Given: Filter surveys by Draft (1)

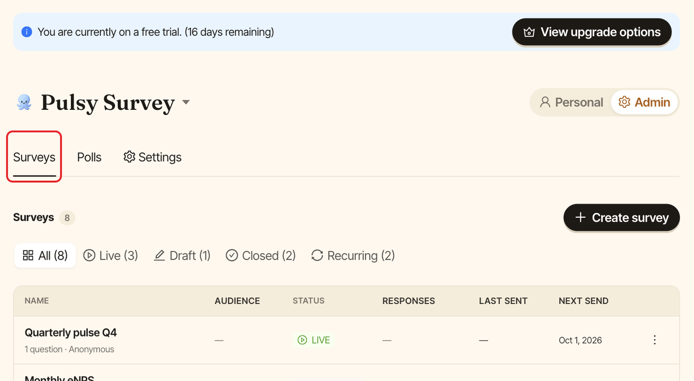Looking at the screenshot, I should coord(182,255).
